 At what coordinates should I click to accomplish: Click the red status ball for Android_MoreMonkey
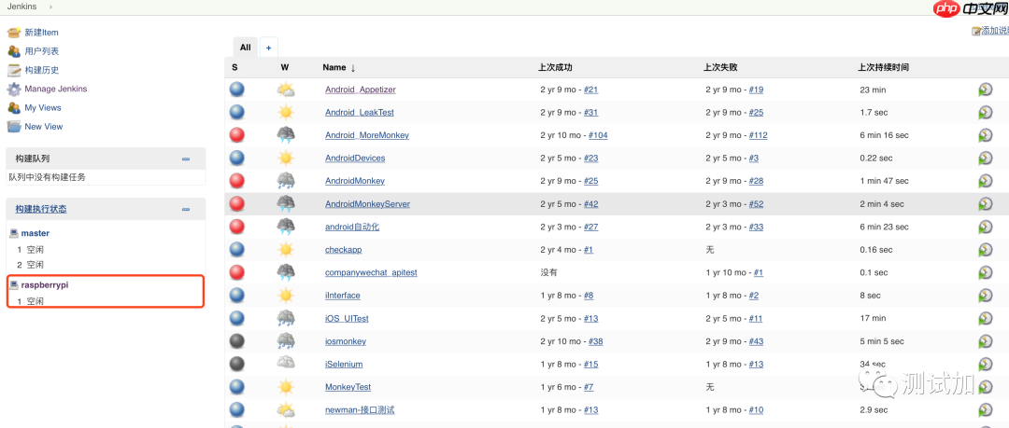[x=236, y=135]
